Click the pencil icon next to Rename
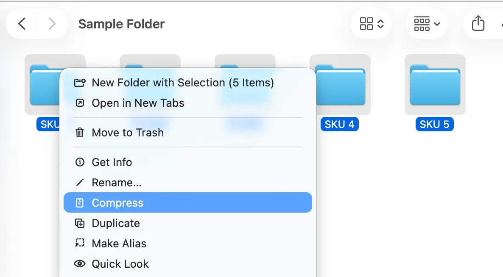The width and height of the screenshot is (503, 277). (79, 182)
